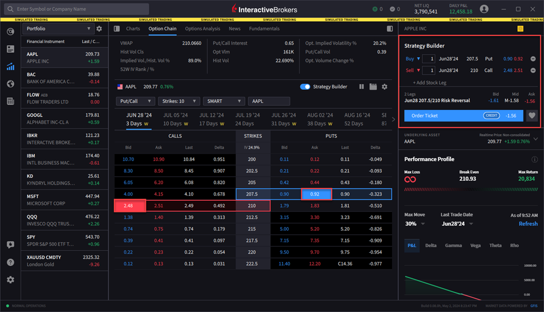Click the heart favorite strategy icon
544x312 pixels.
[532, 115]
